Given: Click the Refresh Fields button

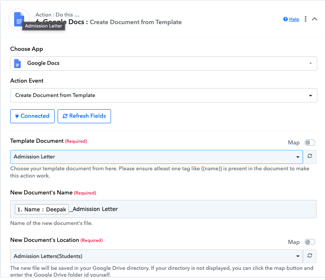Looking at the screenshot, I should coord(84,116).
